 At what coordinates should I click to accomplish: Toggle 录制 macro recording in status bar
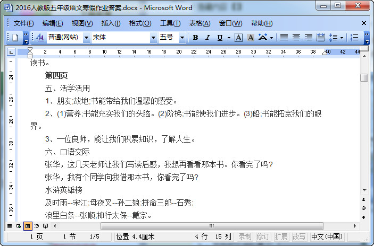tap(245, 237)
